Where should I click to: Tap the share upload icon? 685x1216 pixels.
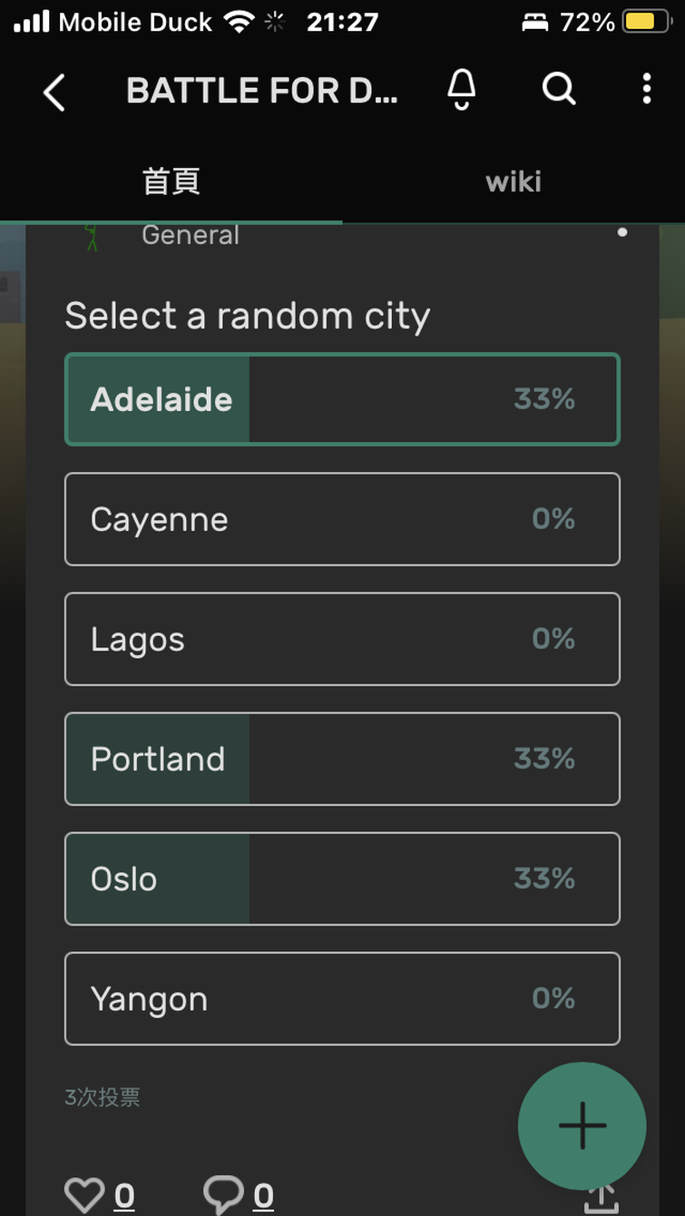click(x=600, y=1196)
